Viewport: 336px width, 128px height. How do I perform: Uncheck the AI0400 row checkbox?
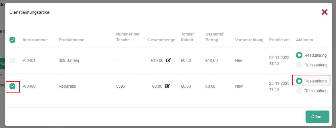click(x=13, y=86)
